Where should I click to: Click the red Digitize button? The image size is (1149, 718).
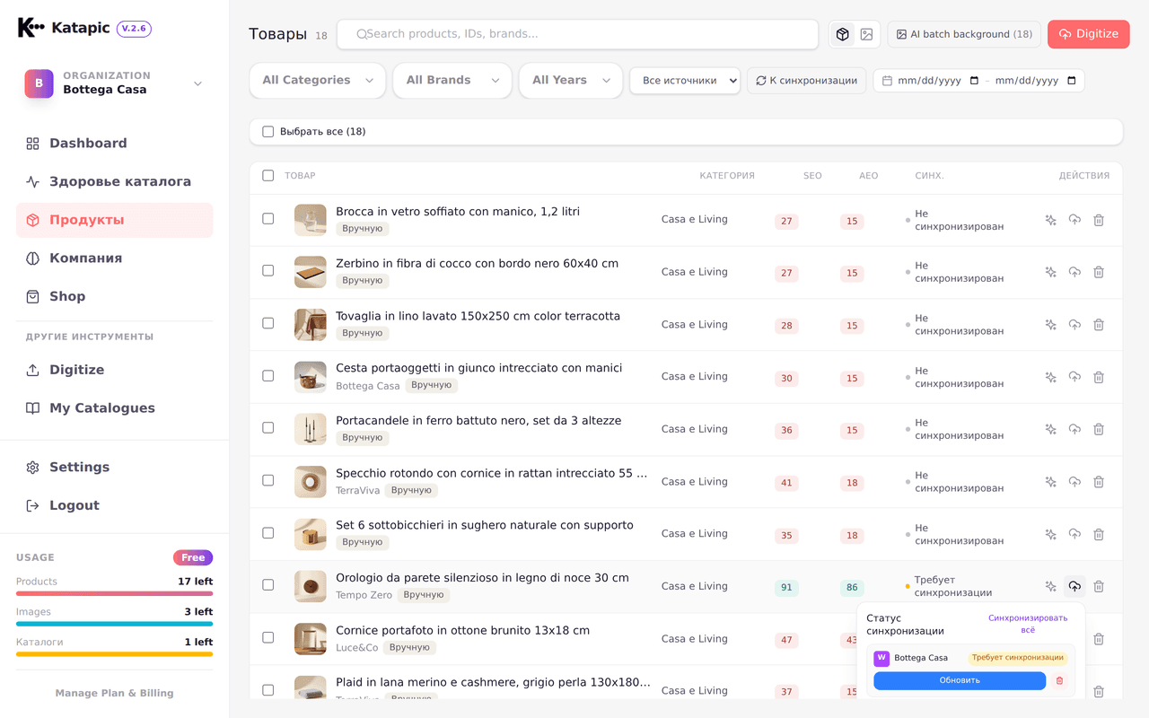tap(1088, 34)
